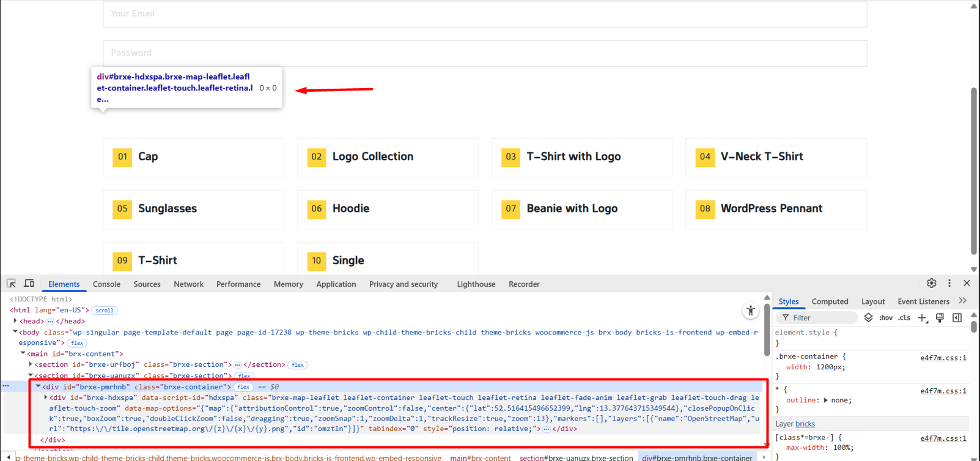Screen dimensions: 980x461
Task: Open the bricks layer link
Action: (805, 424)
